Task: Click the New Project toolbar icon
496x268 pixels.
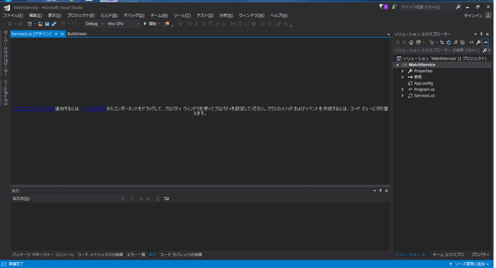Action: pyautogui.click(x=30, y=24)
